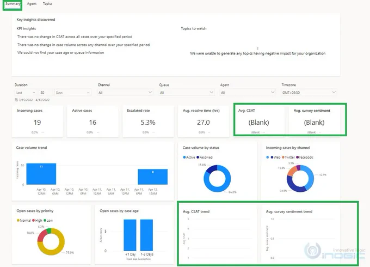Image resolution: width=370 pixels, height=267 pixels.
Task: Select the Incoming cases card value 19
Action: click(37, 123)
